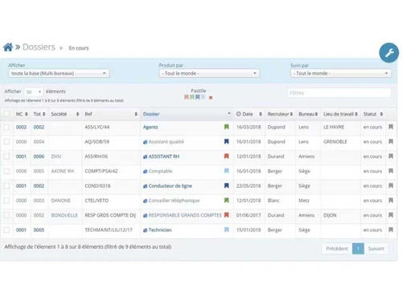
Task: Check the box for the Conducteur de ligne row
Action: tap(6, 185)
